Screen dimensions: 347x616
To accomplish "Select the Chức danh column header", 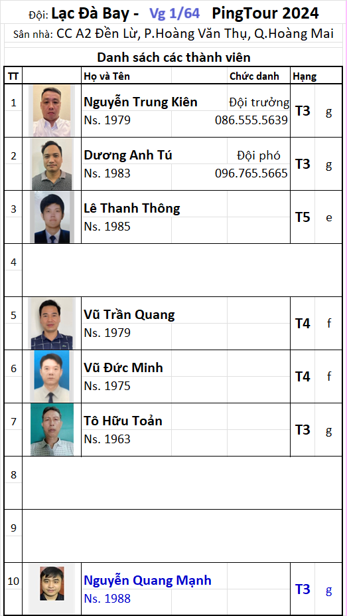I will (255, 76).
